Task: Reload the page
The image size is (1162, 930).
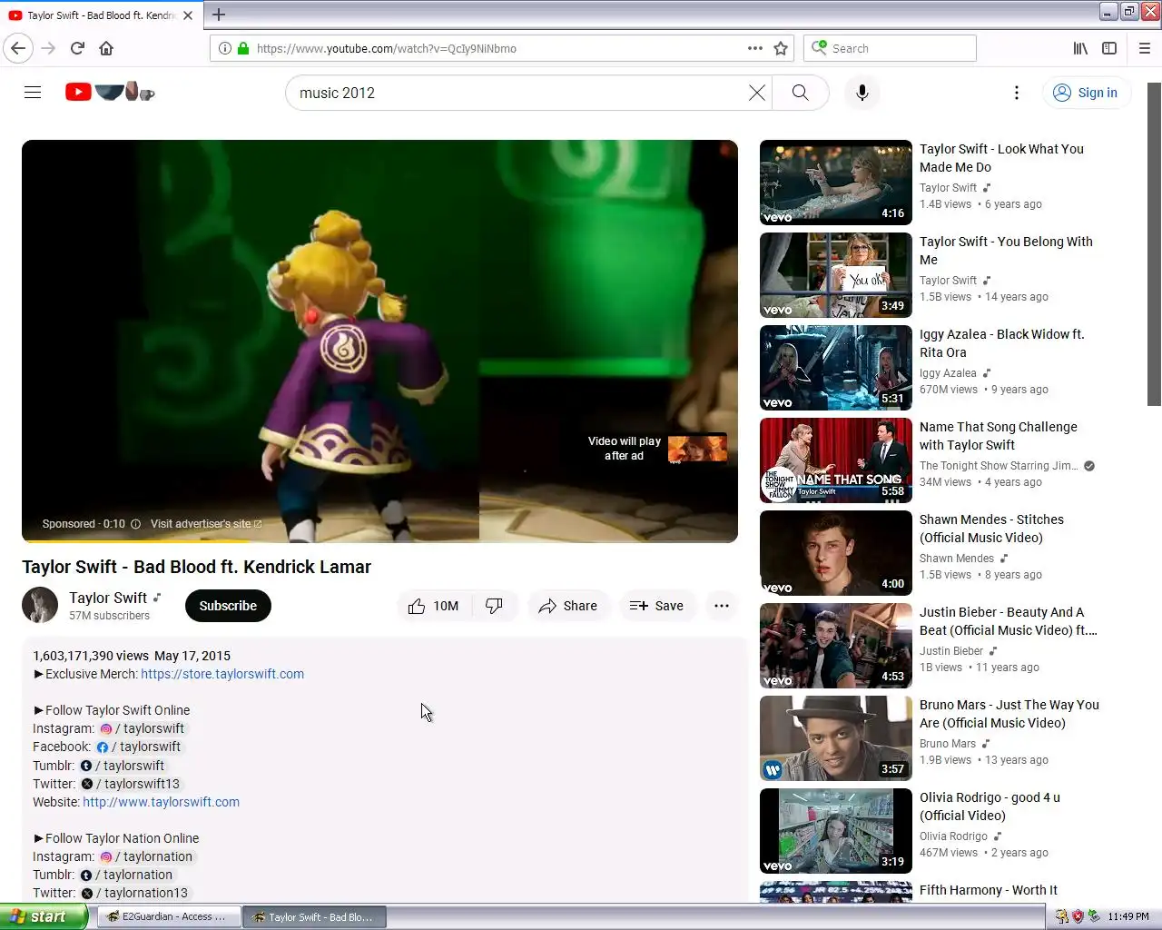Action: (x=77, y=48)
